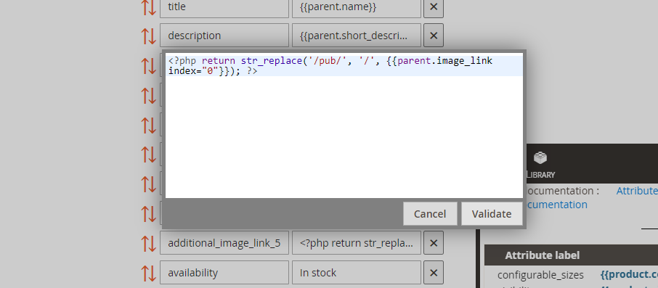
Task: Delete the description row using the X button
Action: tap(434, 36)
